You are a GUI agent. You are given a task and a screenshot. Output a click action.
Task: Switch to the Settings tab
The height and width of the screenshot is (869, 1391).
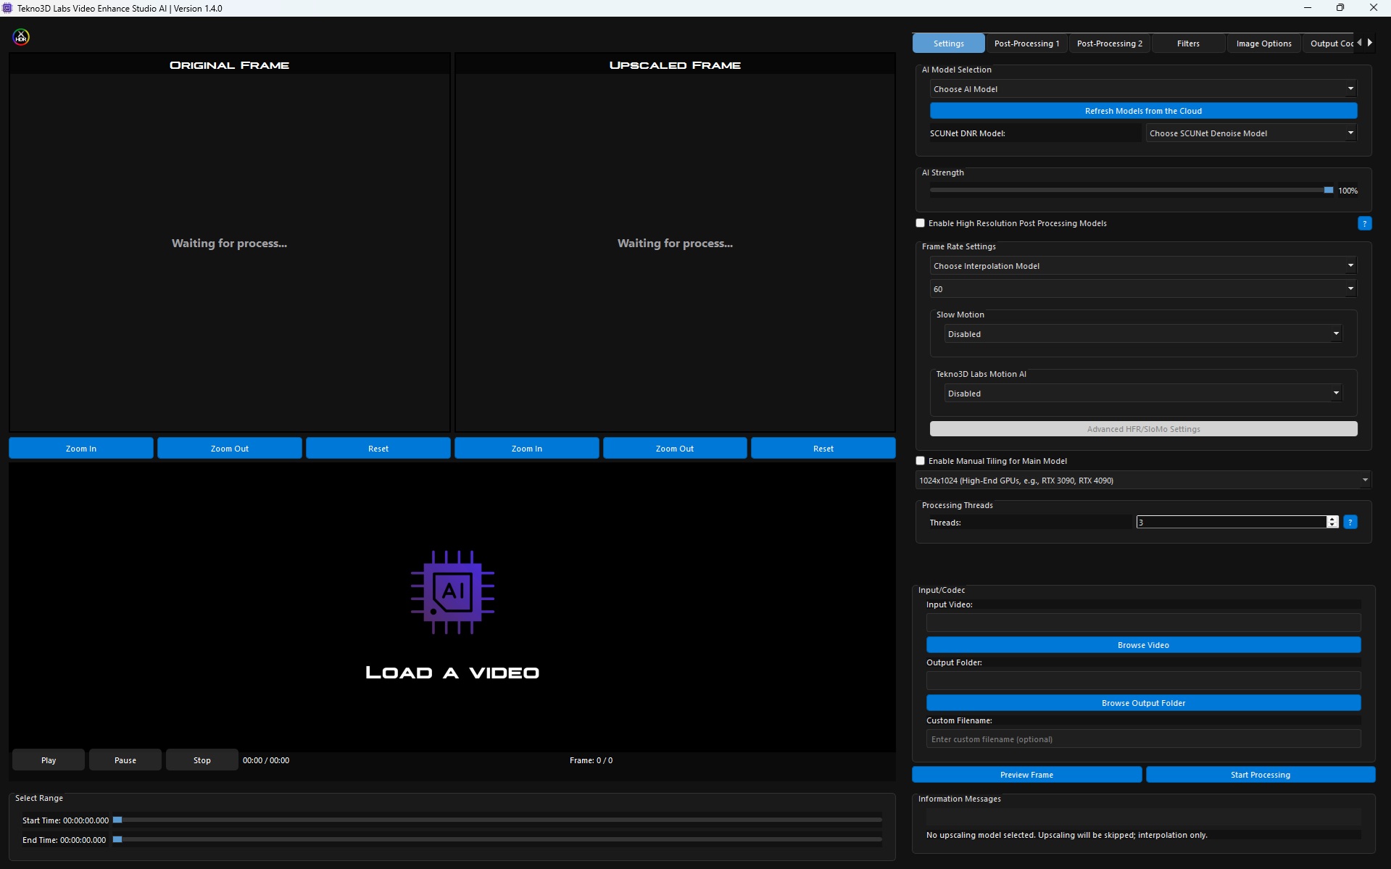[x=948, y=43]
